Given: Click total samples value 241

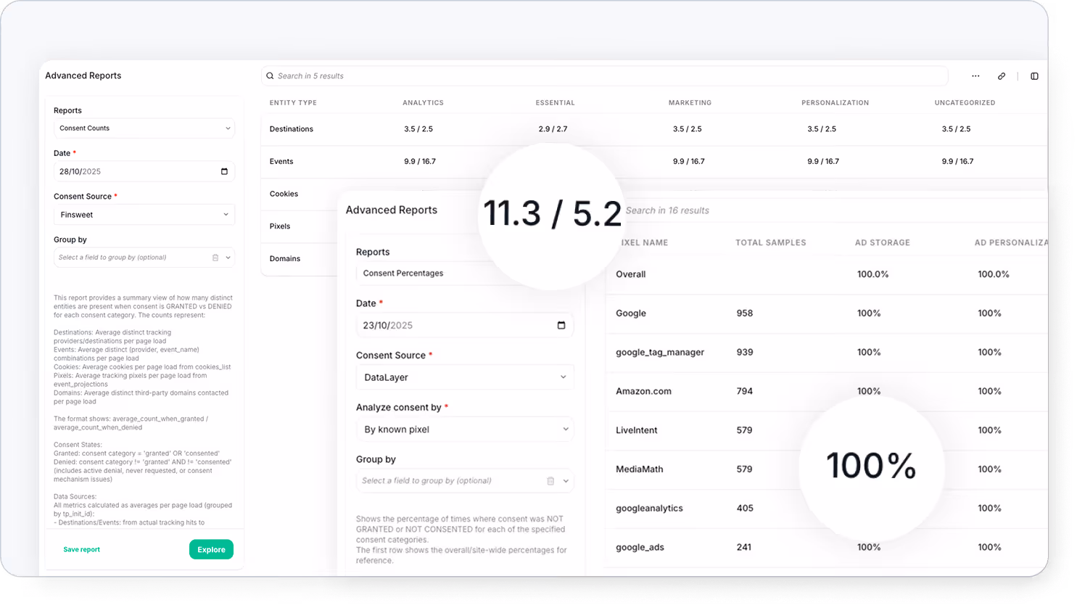Looking at the screenshot, I should (x=744, y=548).
